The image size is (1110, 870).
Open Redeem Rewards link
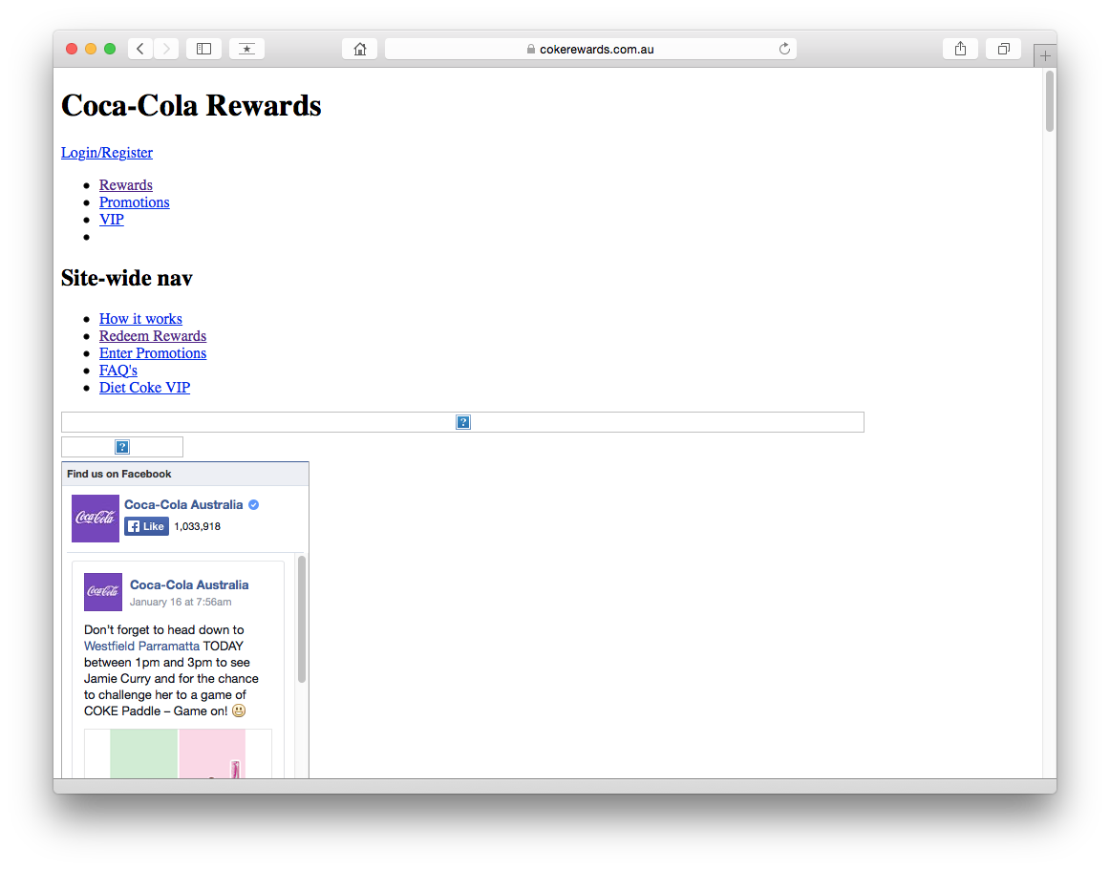pos(153,335)
